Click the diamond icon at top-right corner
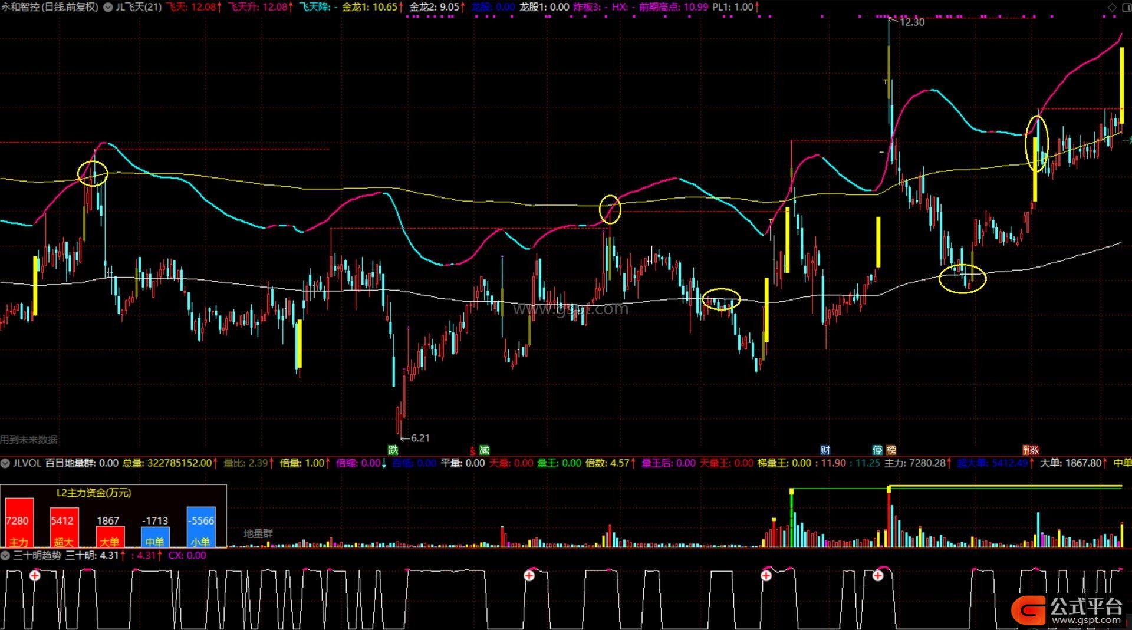 click(1112, 7)
